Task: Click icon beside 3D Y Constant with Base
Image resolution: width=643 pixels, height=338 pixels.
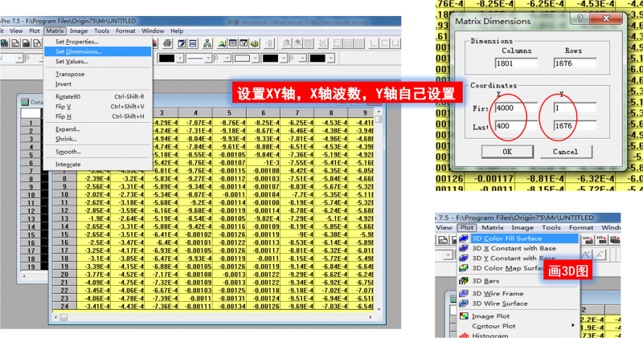Action: click(x=464, y=258)
